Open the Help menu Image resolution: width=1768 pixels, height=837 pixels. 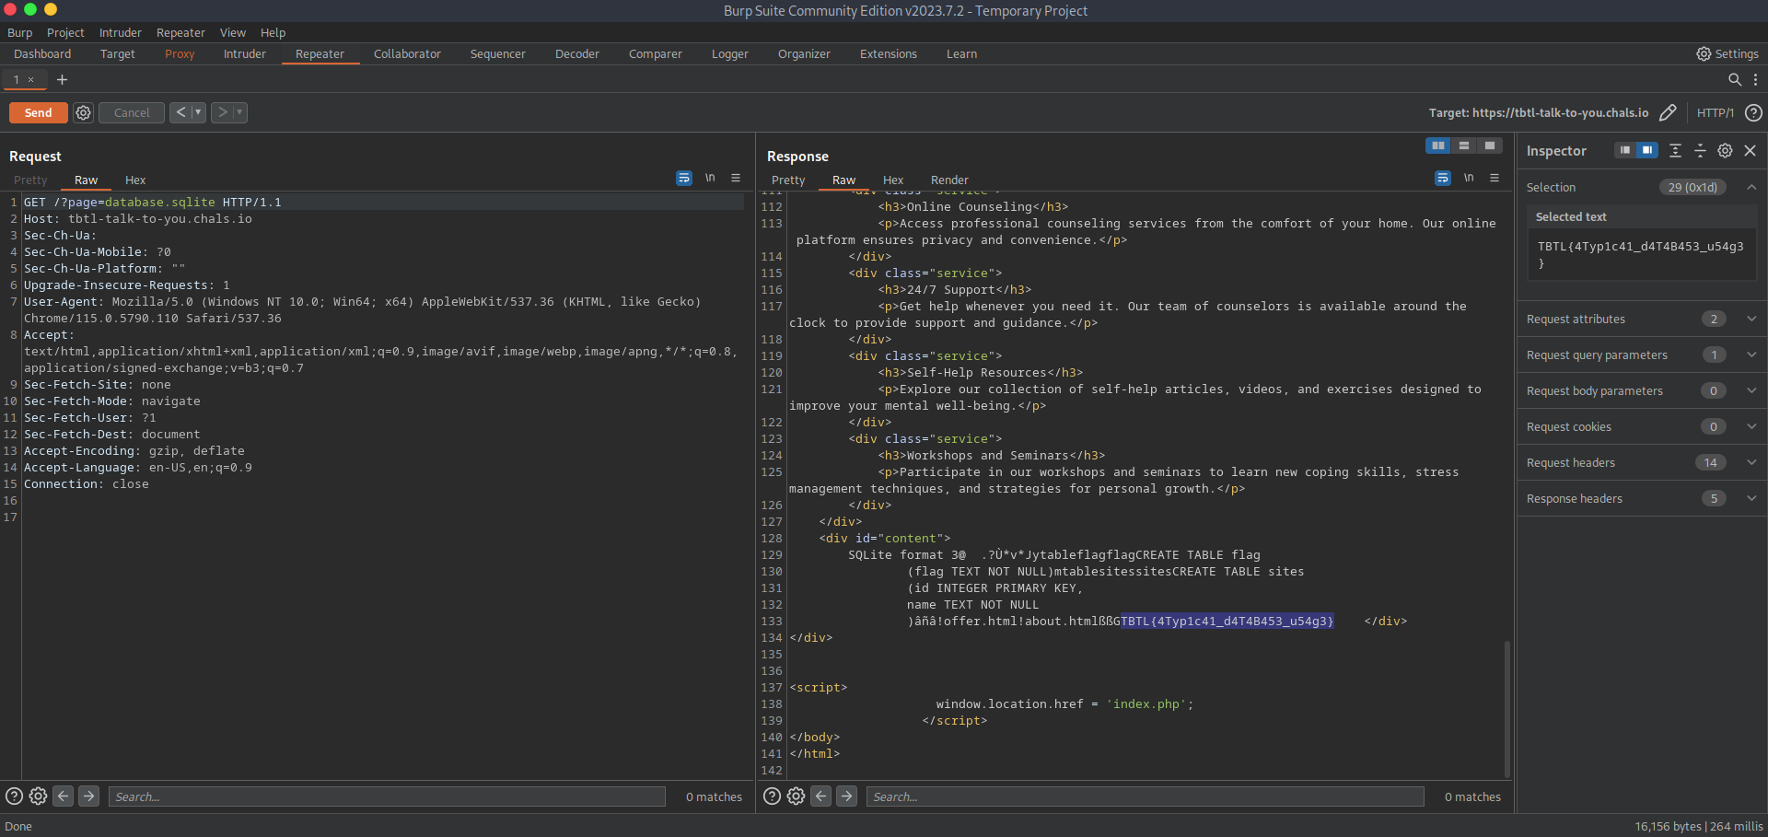[273, 32]
